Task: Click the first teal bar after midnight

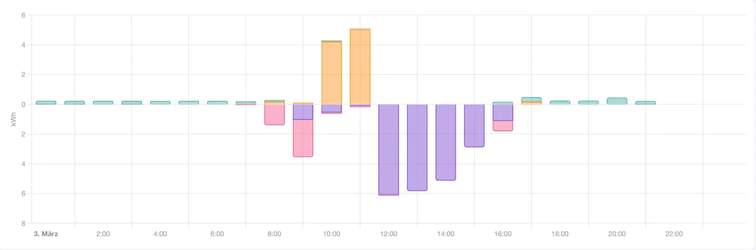Action: [46, 102]
